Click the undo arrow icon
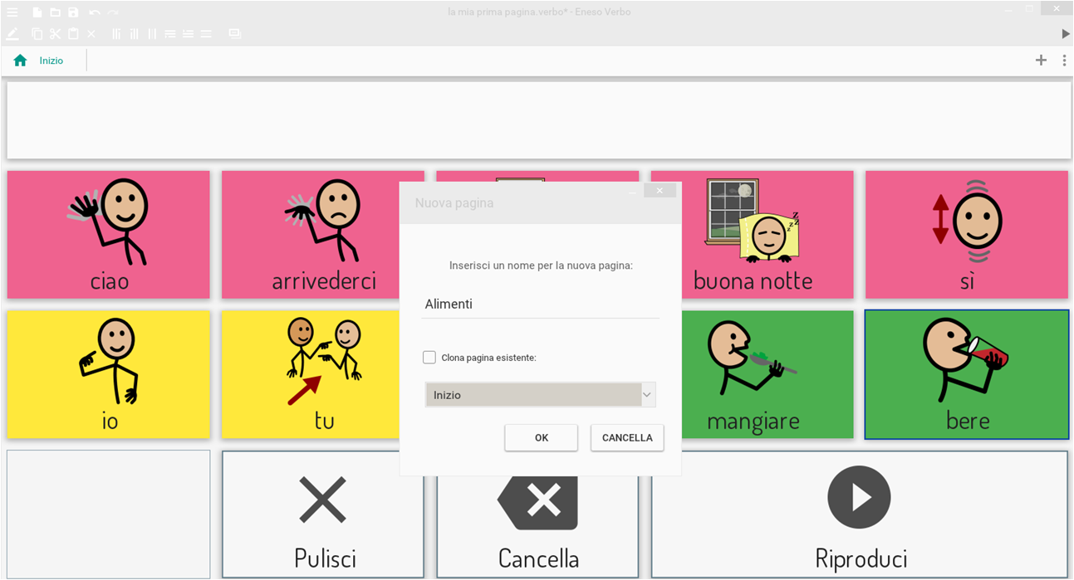 coord(94,12)
